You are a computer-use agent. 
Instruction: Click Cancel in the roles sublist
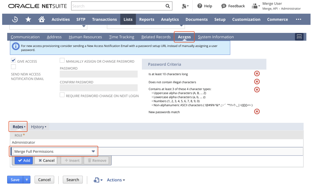(46, 161)
